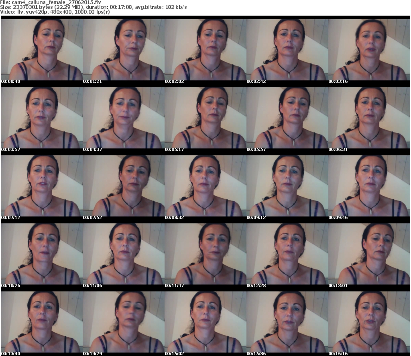Select the thumbnail stamped 00:02:42
The width and height of the screenshot is (411, 356).
coord(287,50)
